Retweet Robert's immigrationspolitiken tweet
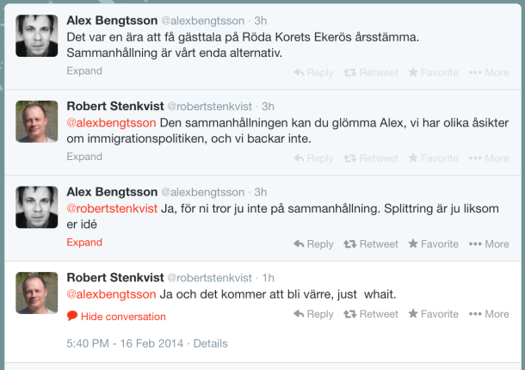This screenshot has width=525, height=370. tap(370, 158)
